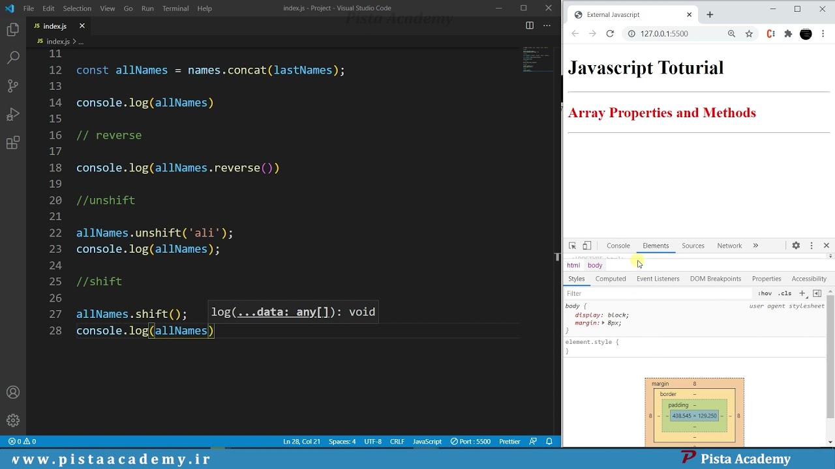Open the Run and Debug view

coord(13,115)
